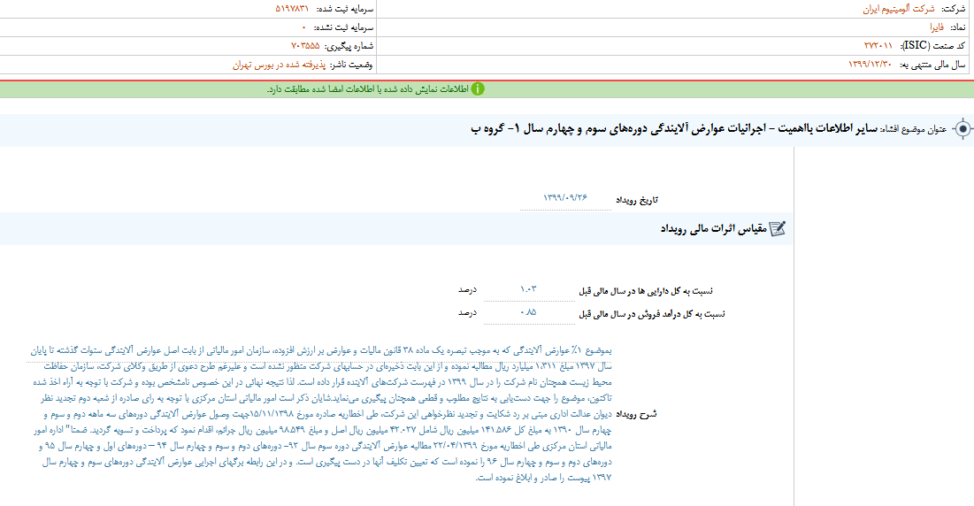Click the شرح رویداد label
Screen dimensions: 974x506
pos(636,413)
